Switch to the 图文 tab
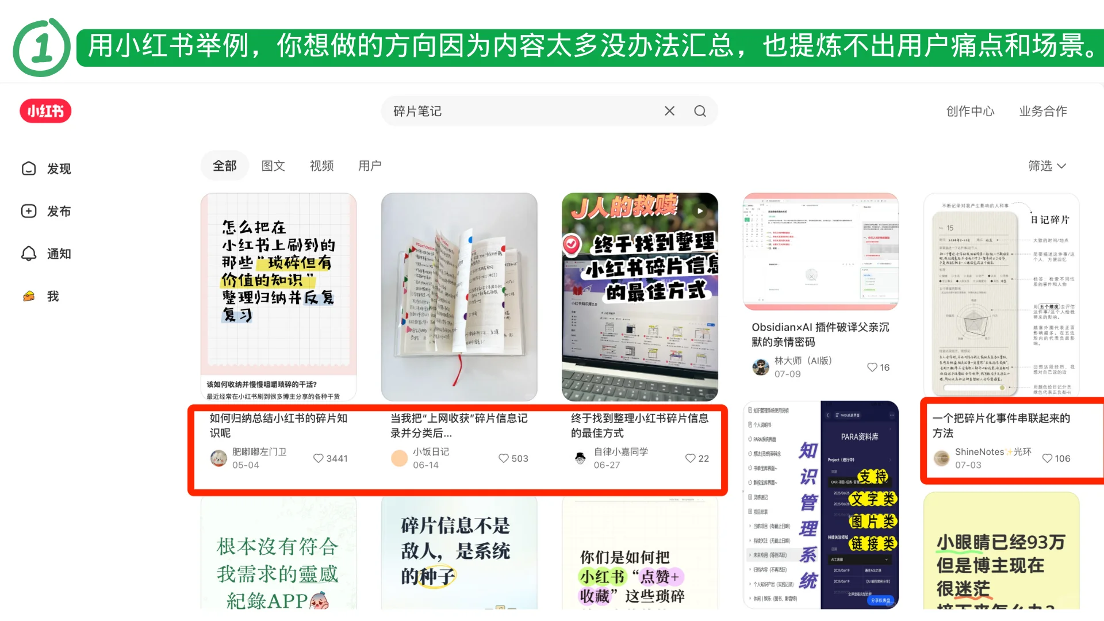The height and width of the screenshot is (621, 1104). (x=273, y=166)
